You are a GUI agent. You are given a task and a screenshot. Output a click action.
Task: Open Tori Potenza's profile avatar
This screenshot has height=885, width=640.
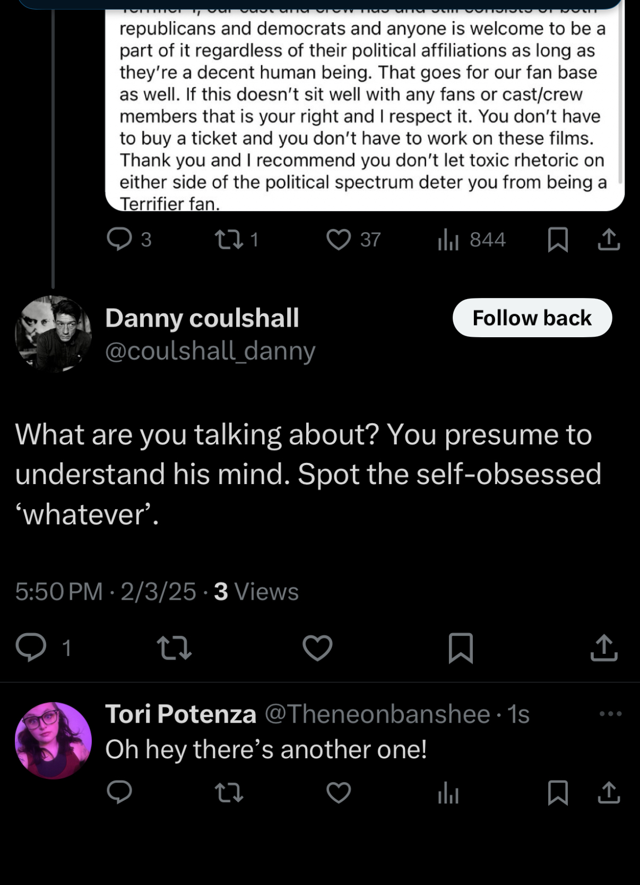point(53,740)
